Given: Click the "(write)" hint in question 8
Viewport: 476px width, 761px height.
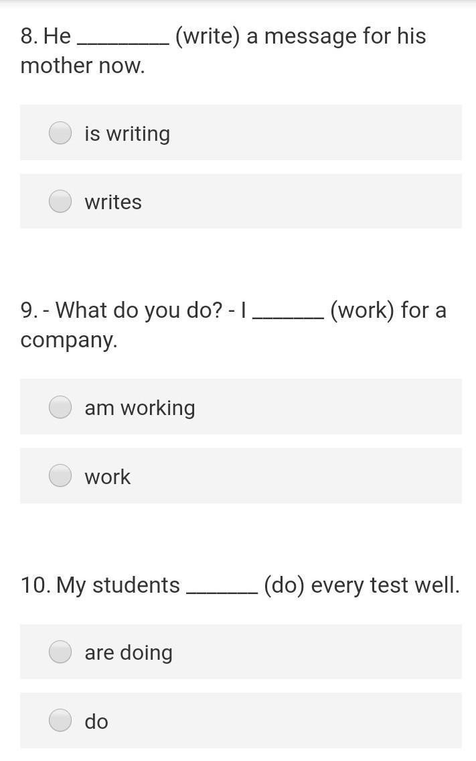Looking at the screenshot, I should click(x=208, y=36).
